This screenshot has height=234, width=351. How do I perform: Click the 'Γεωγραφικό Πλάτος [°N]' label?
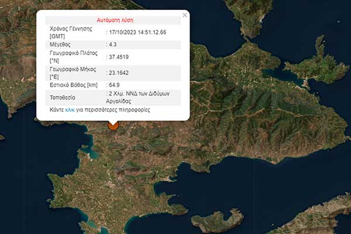coord(73,57)
